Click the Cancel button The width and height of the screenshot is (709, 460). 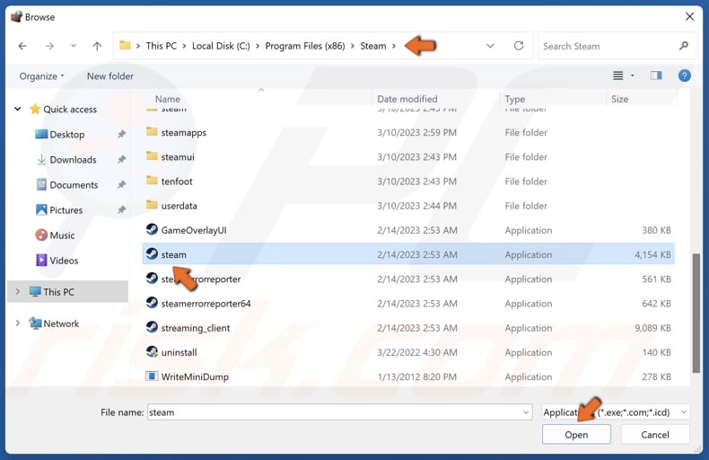tap(655, 435)
